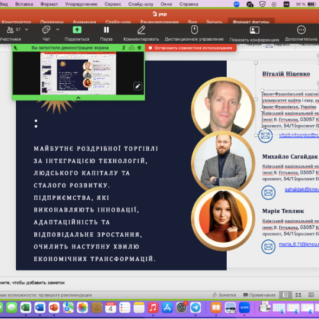
Task: Switch to Normal view in status bar
Action: click(285, 295)
